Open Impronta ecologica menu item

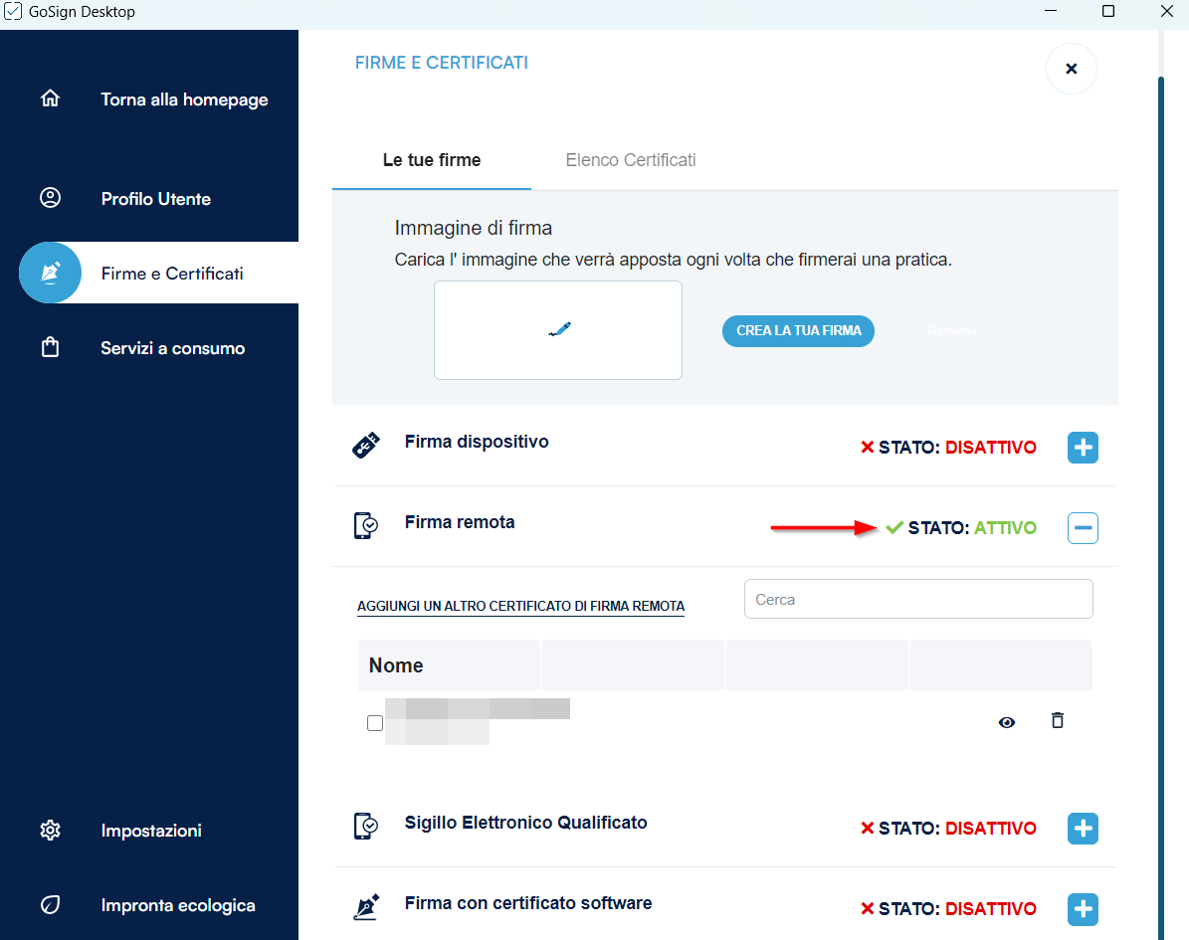(178, 905)
